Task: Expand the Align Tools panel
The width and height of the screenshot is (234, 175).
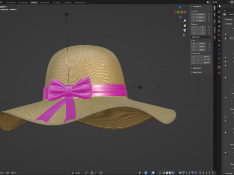Action: 196,72
